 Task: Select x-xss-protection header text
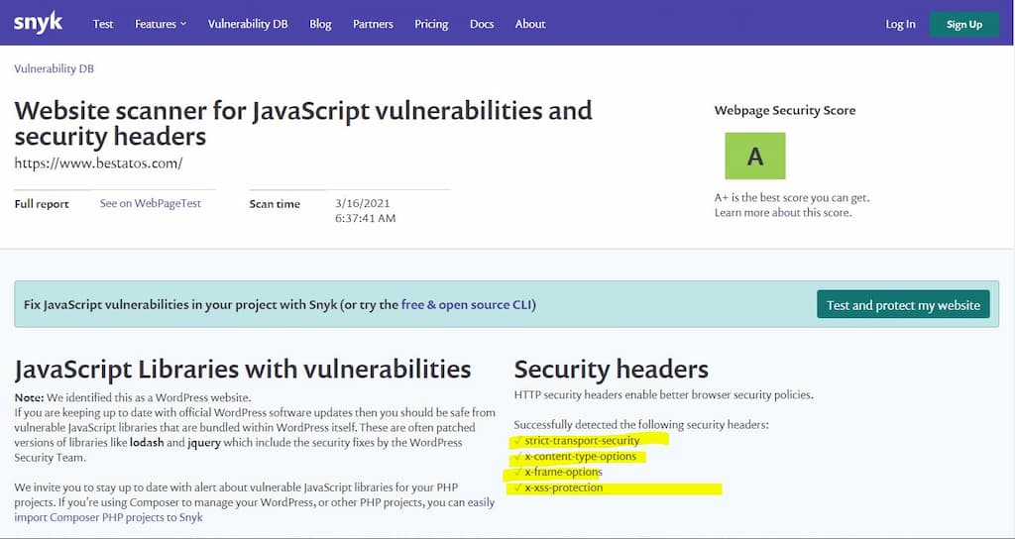[563, 487]
